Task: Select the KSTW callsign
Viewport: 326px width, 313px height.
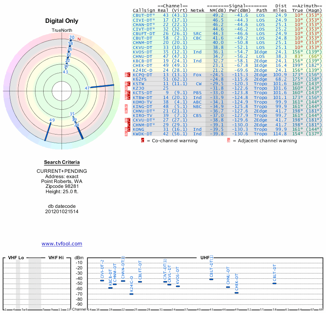Action: [x=139, y=84]
